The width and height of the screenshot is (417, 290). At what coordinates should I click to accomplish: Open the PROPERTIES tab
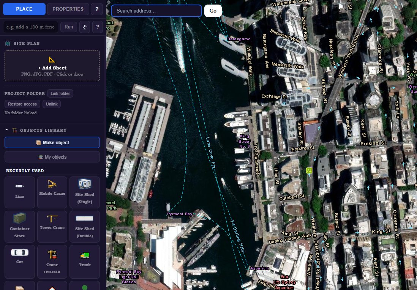click(68, 9)
